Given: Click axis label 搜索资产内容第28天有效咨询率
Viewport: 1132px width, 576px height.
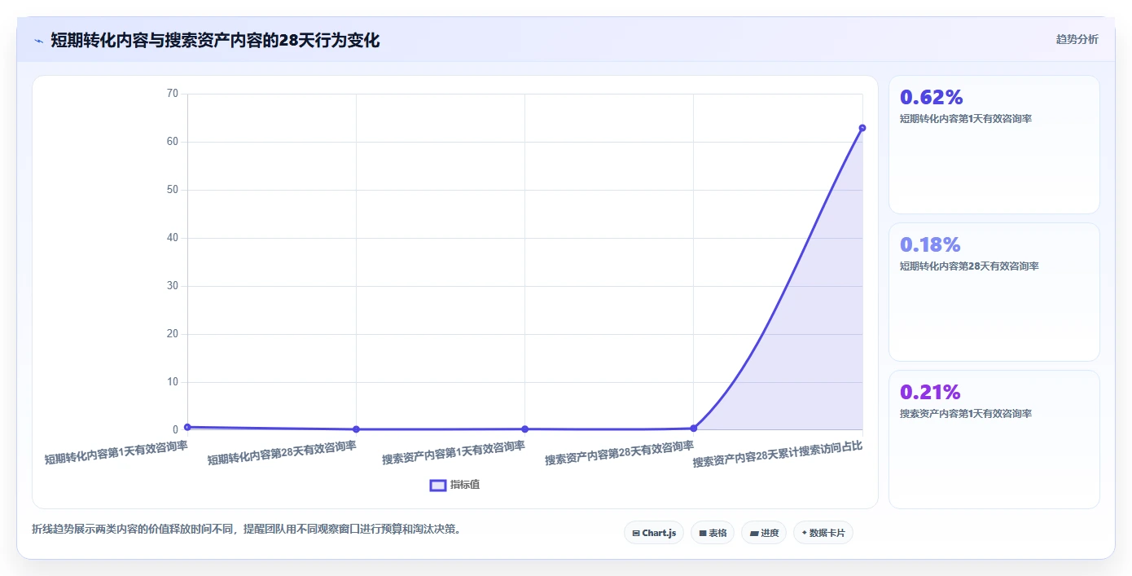Looking at the screenshot, I should [x=620, y=453].
